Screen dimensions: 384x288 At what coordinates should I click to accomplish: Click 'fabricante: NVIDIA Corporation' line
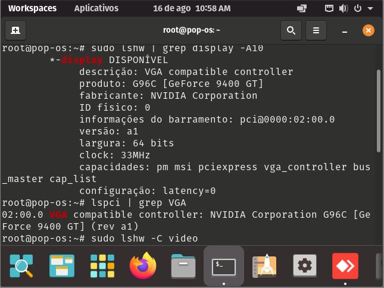pyautogui.click(x=168, y=96)
